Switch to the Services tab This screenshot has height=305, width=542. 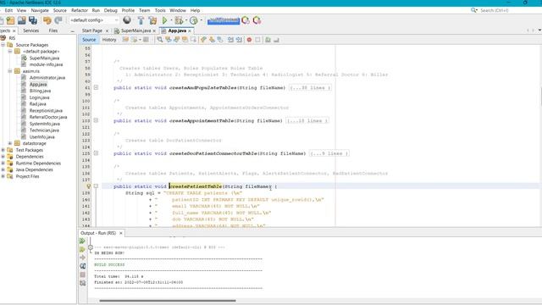pyautogui.click(x=30, y=30)
